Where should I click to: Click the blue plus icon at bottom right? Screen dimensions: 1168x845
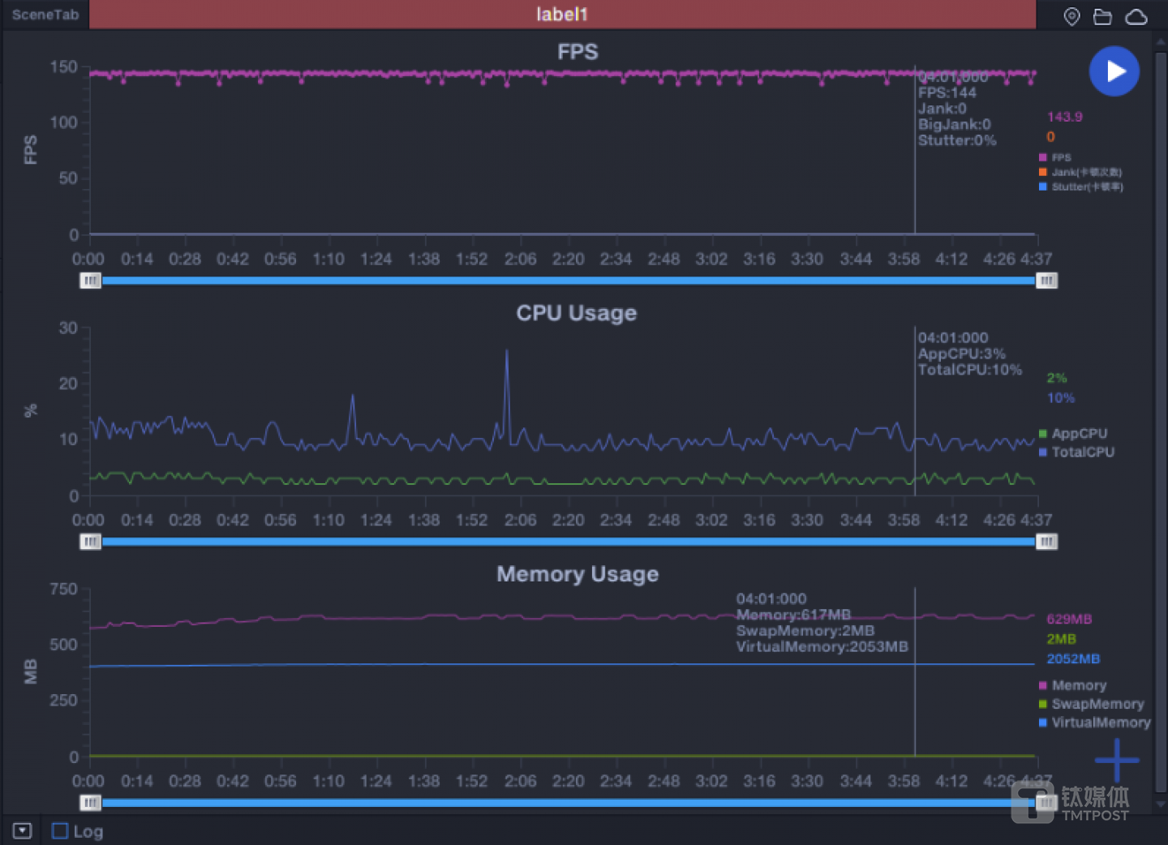point(1116,760)
